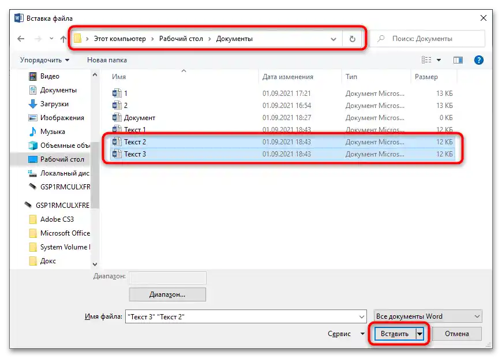Click the folder icon in address bar
502x358 pixels.
coord(77,39)
